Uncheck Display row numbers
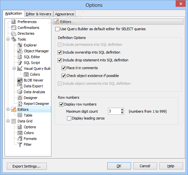This screenshot has width=188, height=175. click(61, 104)
